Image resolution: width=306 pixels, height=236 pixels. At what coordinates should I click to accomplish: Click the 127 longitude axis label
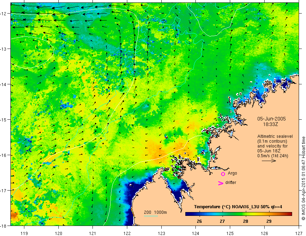[x=299, y=233]
